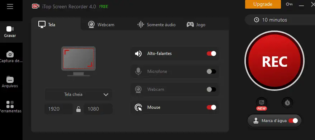Disable the Alto-falantes toggle
This screenshot has width=315, height=140.
[x=211, y=53]
